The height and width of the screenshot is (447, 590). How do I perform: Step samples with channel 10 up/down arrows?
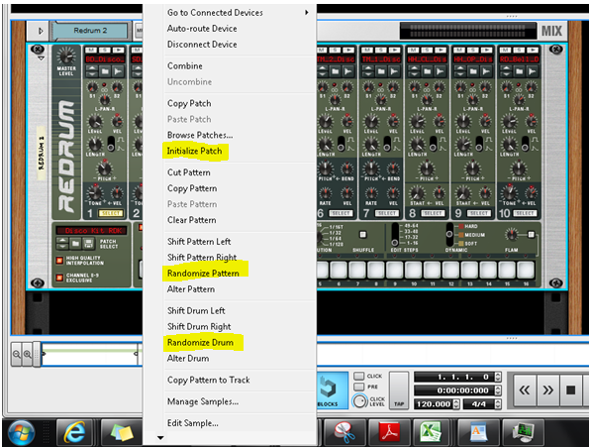coord(506,71)
